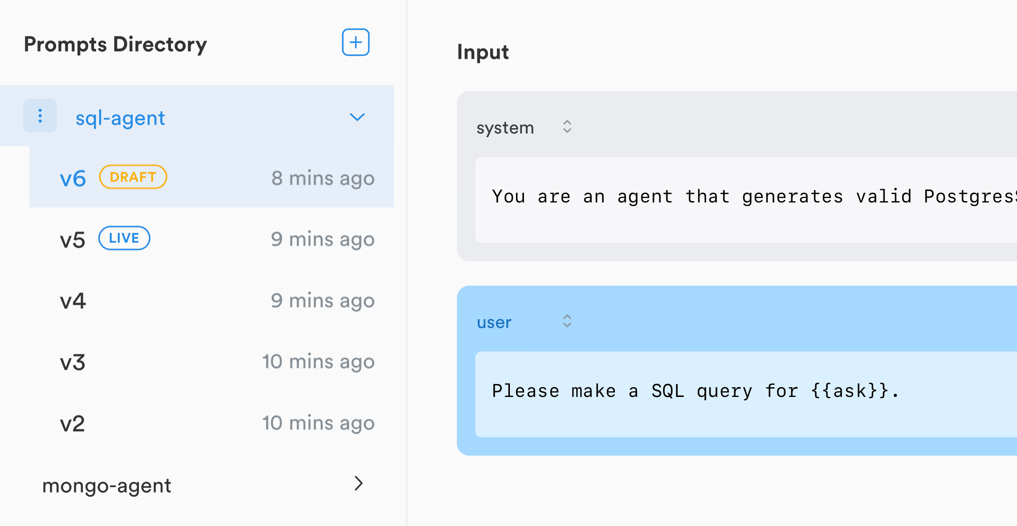
Task: Click the DRAFT badge next to v6
Action: pos(132,177)
